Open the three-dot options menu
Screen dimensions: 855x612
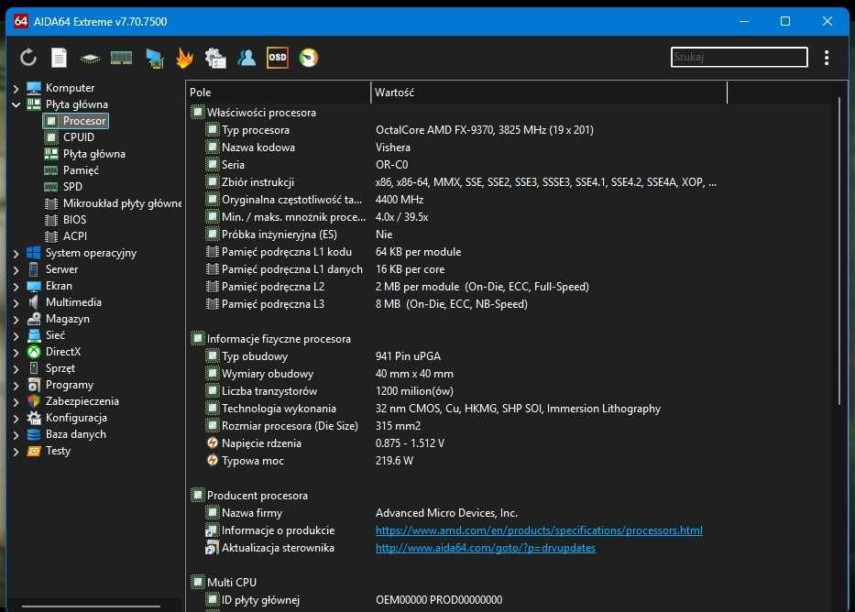827,57
